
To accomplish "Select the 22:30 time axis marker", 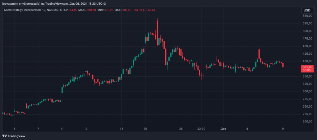I will tap(201, 128).
